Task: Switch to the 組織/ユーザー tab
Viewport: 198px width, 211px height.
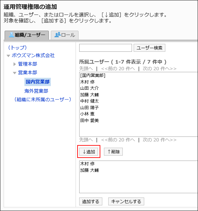Action: (27, 35)
